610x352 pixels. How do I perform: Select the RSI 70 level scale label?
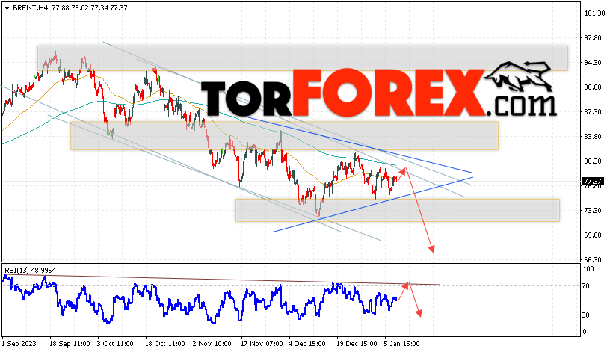(586, 286)
